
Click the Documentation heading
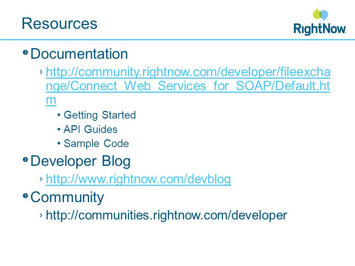(x=79, y=54)
